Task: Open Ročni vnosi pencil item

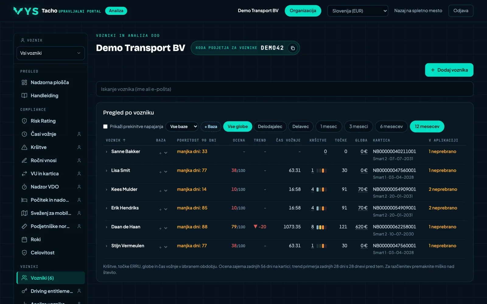Action: [51, 161]
